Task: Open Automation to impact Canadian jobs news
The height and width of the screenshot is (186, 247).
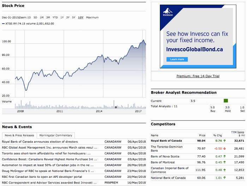Action: tap(48, 165)
